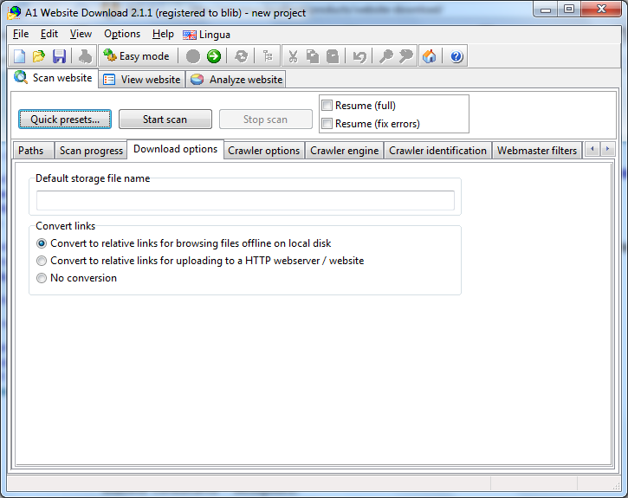The image size is (628, 498).
Task: Select the No conversion option
Action: pyautogui.click(x=42, y=278)
